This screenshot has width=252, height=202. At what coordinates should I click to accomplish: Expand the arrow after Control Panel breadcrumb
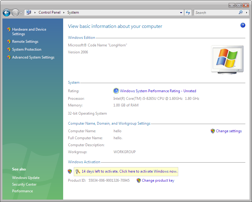(x=64, y=13)
